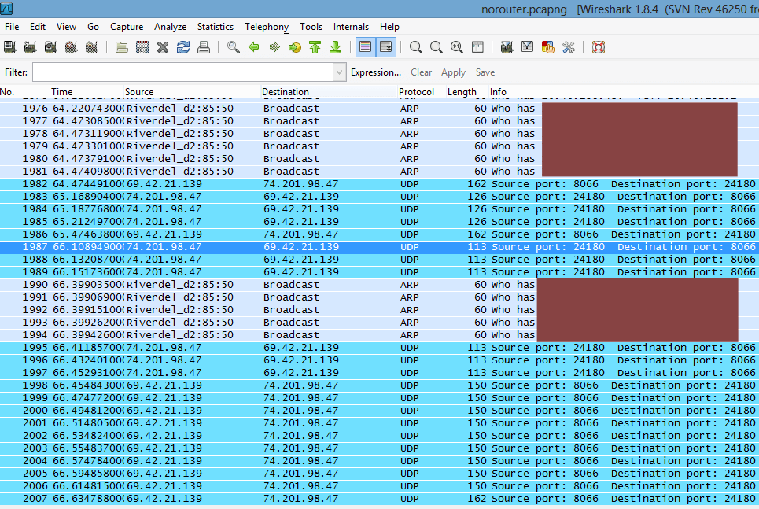Select packet 1995 UDP row
This screenshot has width=759, height=509.
tap(379, 348)
